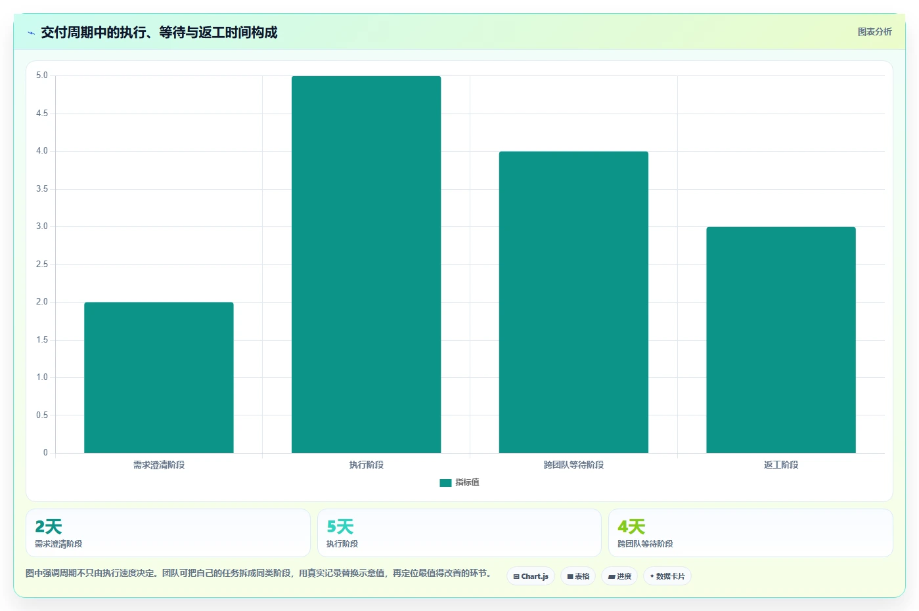Screen dimensions: 919x611
Task: Select the 执行阶段 bar in chart
Action: point(366,264)
